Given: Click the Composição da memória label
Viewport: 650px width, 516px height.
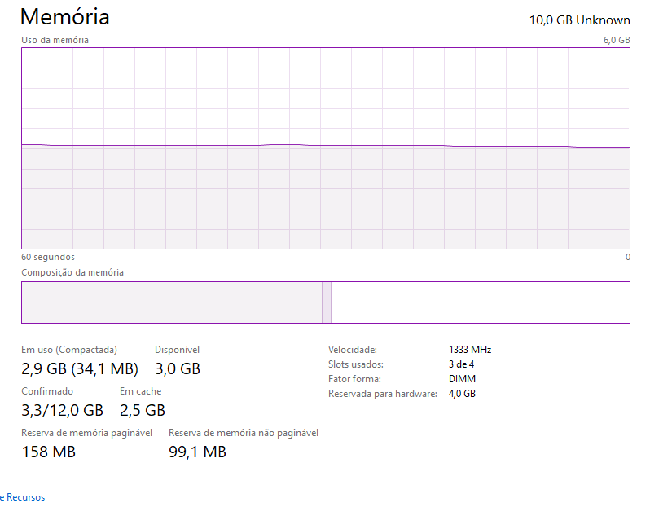Looking at the screenshot, I should [72, 272].
